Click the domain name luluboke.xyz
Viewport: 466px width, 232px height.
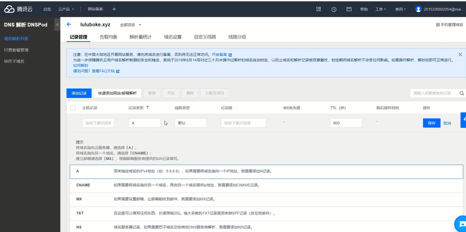[x=95, y=25]
